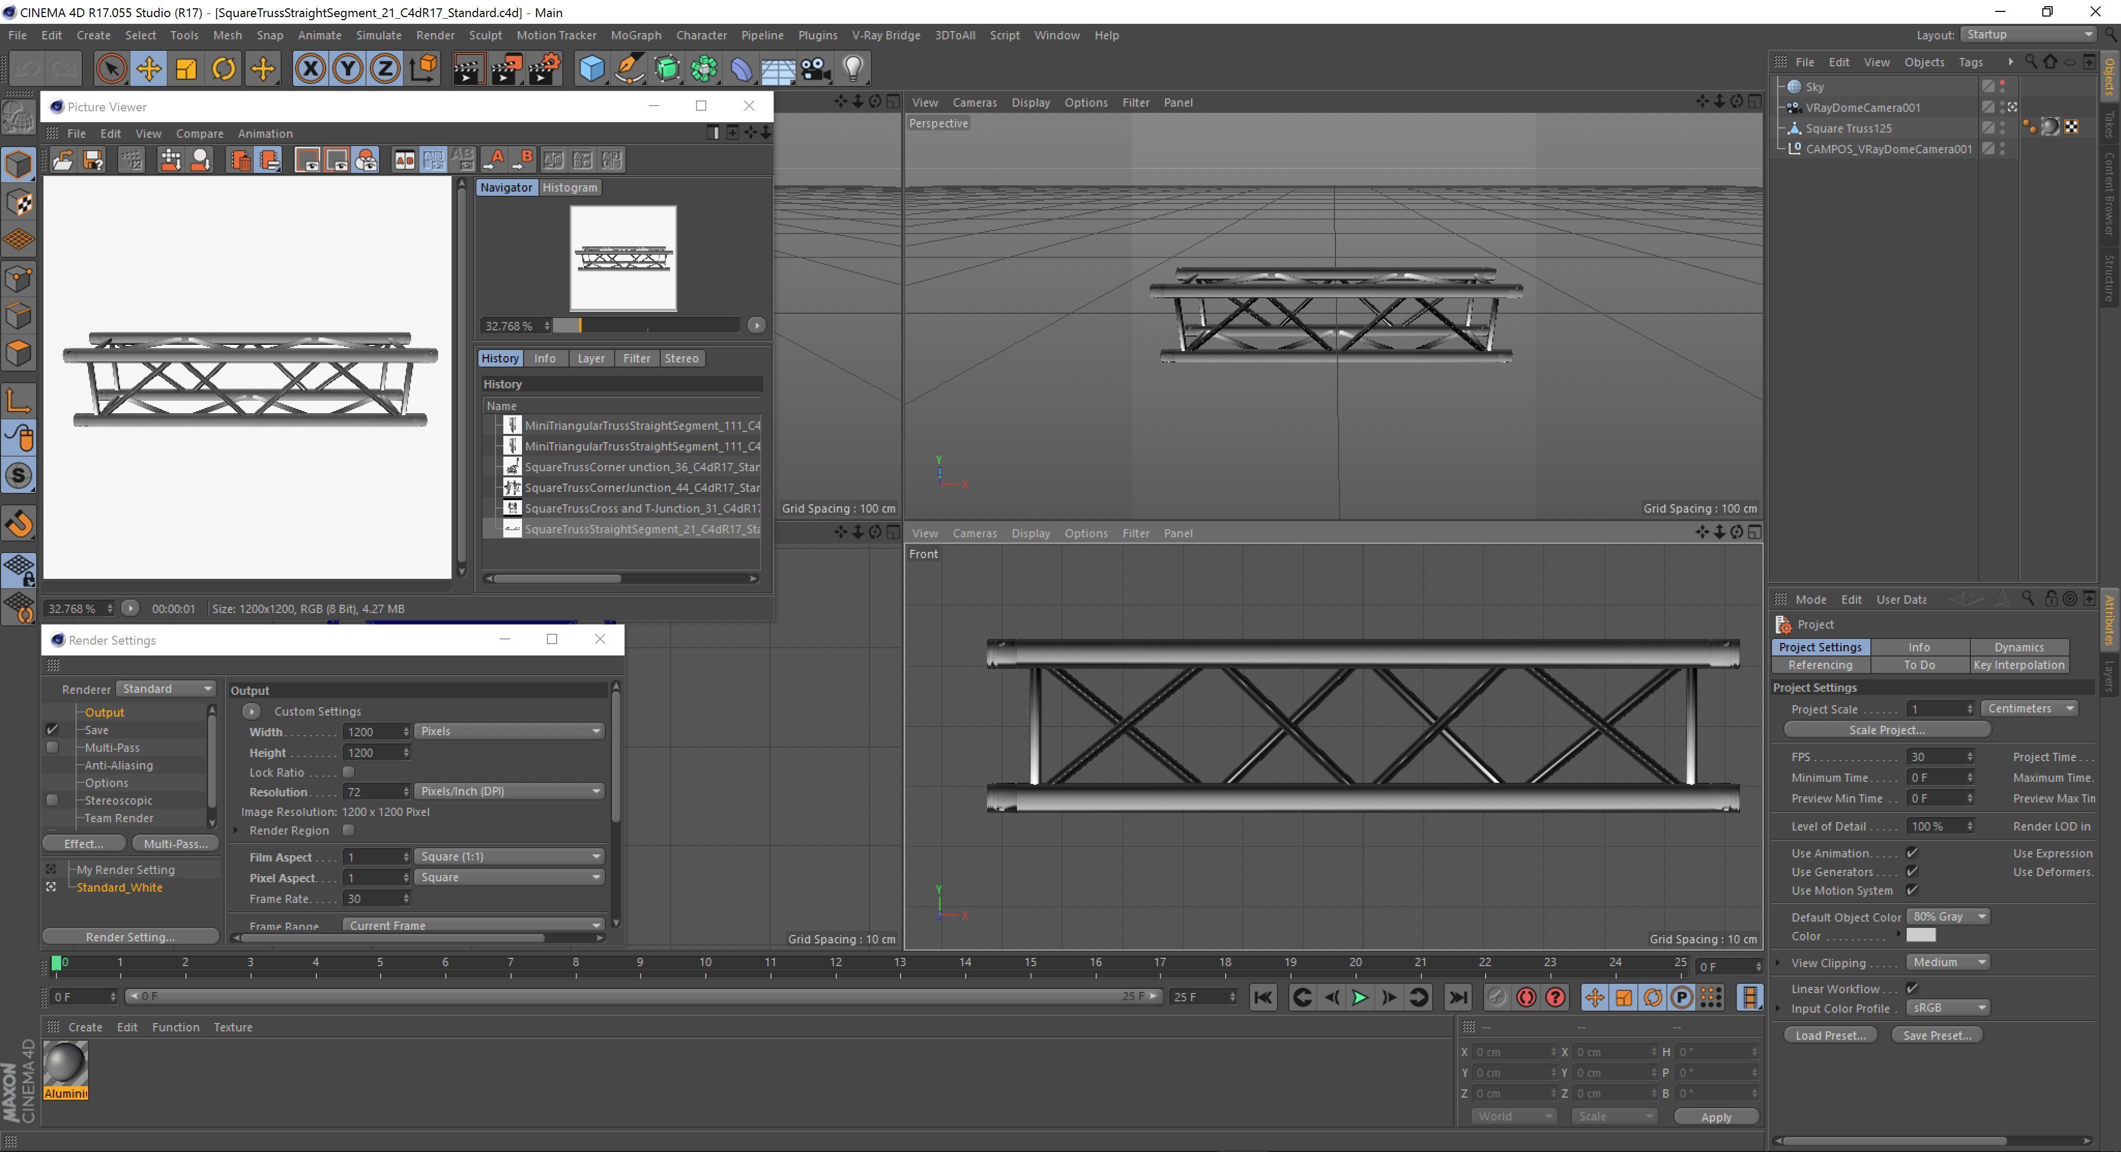
Task: Click Set as A compare icon
Action: tap(495, 161)
